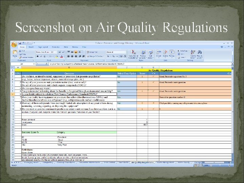Expand the font name dropdown
The image size is (244, 183).
49,52
